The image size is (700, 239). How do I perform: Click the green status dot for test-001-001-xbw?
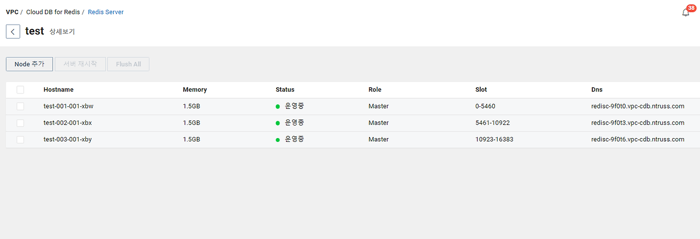point(278,106)
